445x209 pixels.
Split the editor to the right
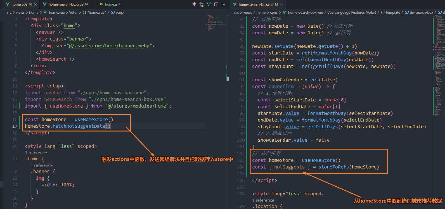pos(216,4)
